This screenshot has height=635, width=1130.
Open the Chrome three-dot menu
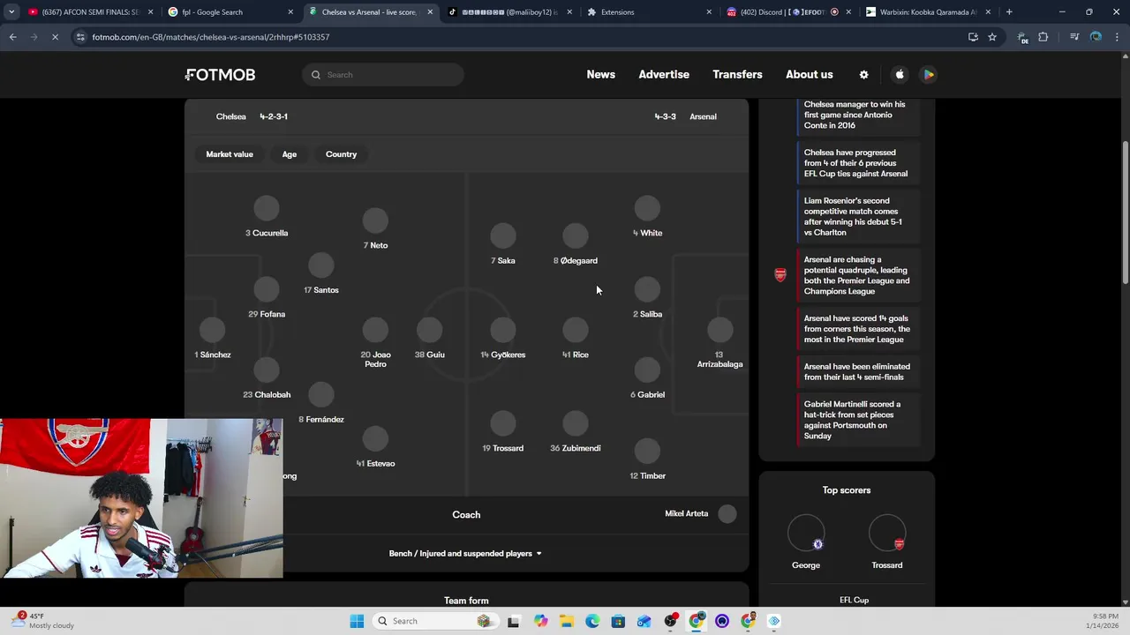tap(1117, 37)
